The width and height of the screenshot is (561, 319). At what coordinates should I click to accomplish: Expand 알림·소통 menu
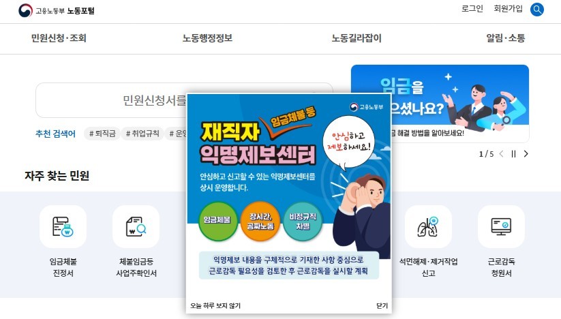[x=505, y=38]
